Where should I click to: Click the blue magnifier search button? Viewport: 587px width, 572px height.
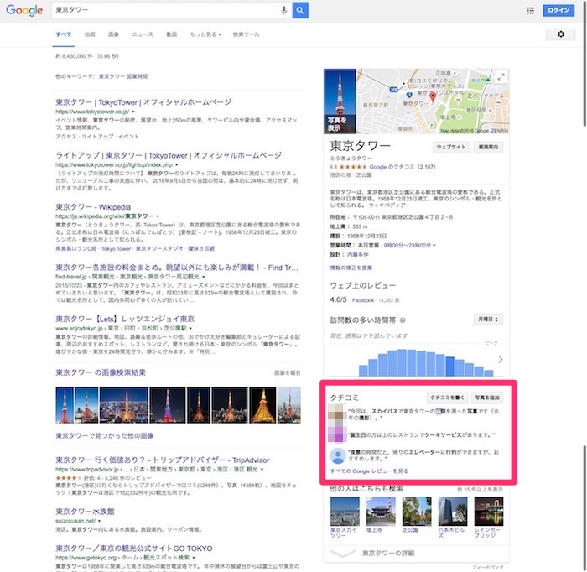(x=300, y=10)
